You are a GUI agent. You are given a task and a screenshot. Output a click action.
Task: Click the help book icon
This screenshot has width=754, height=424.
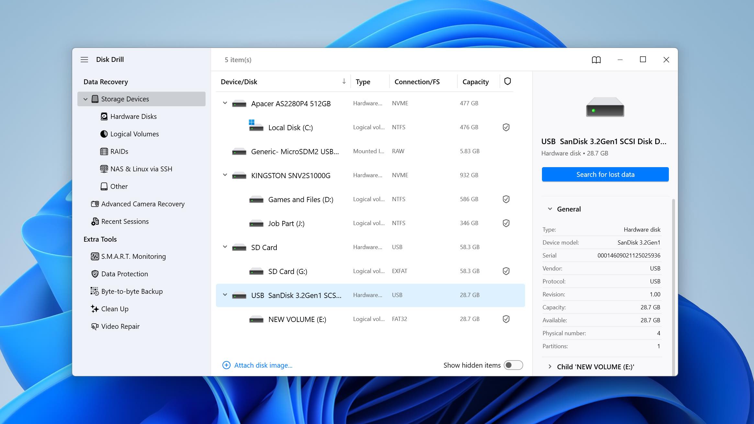tap(596, 60)
